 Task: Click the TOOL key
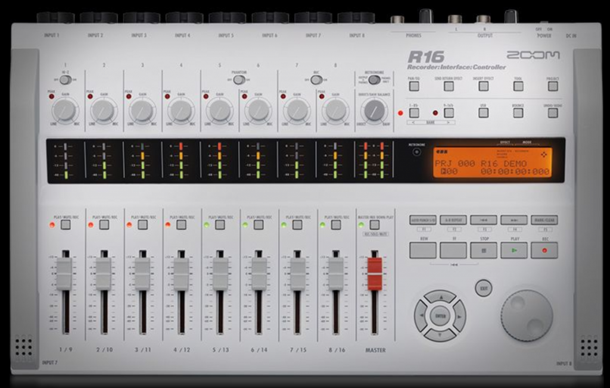[x=518, y=86]
